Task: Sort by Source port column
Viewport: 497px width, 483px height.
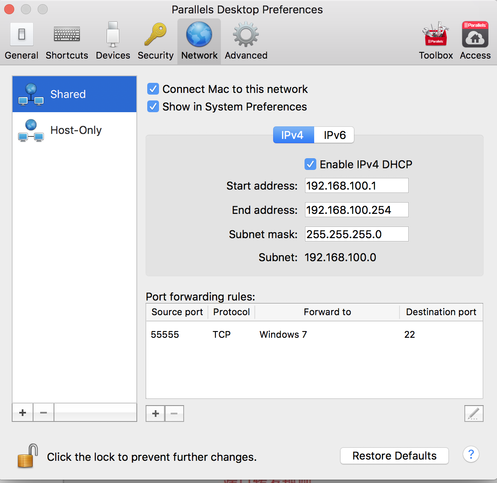Action: coord(177,312)
